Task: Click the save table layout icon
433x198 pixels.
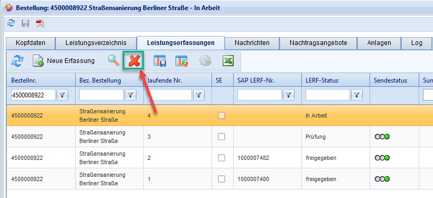Action: 160,61
